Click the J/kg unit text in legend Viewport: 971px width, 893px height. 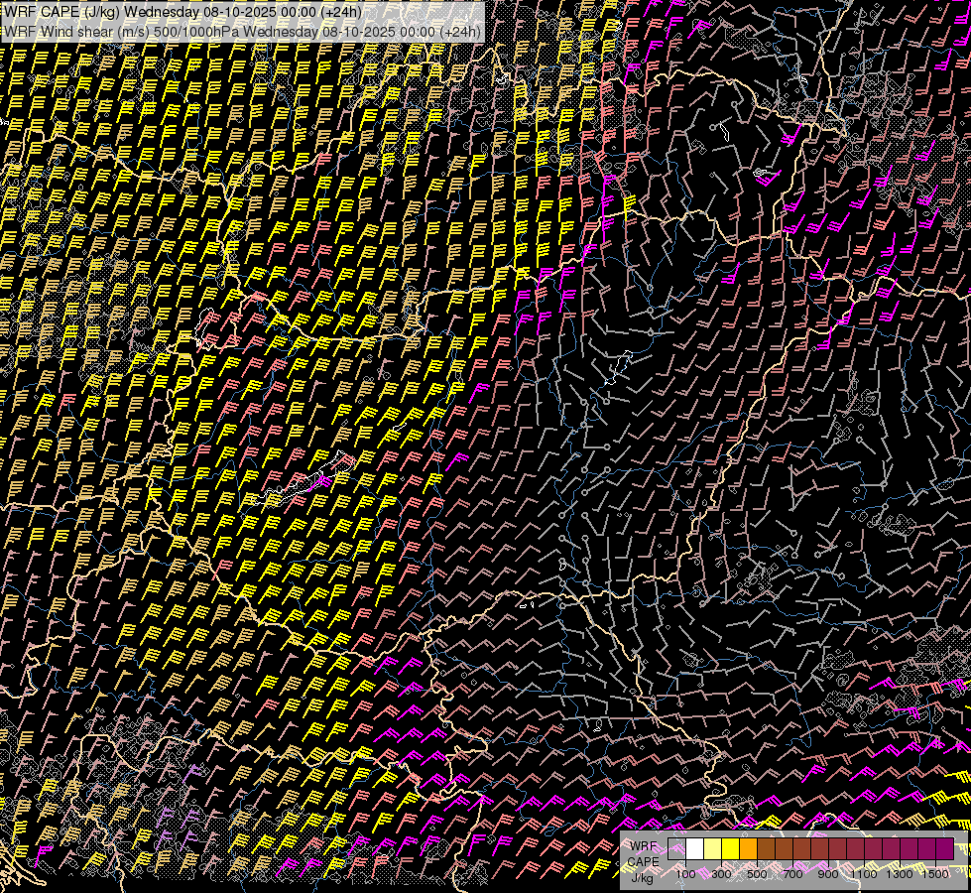coord(643,877)
